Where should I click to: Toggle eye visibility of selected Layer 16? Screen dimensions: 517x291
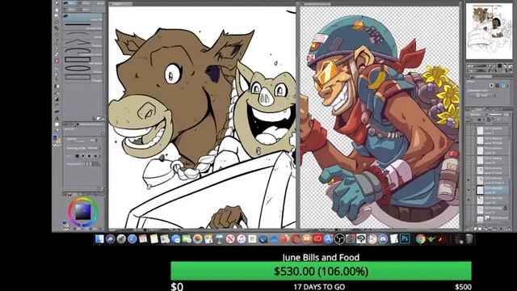coord(469,190)
